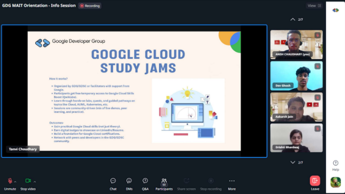This screenshot has width=345, height=194.
Task: Open the Help icon
Action: 335,163
